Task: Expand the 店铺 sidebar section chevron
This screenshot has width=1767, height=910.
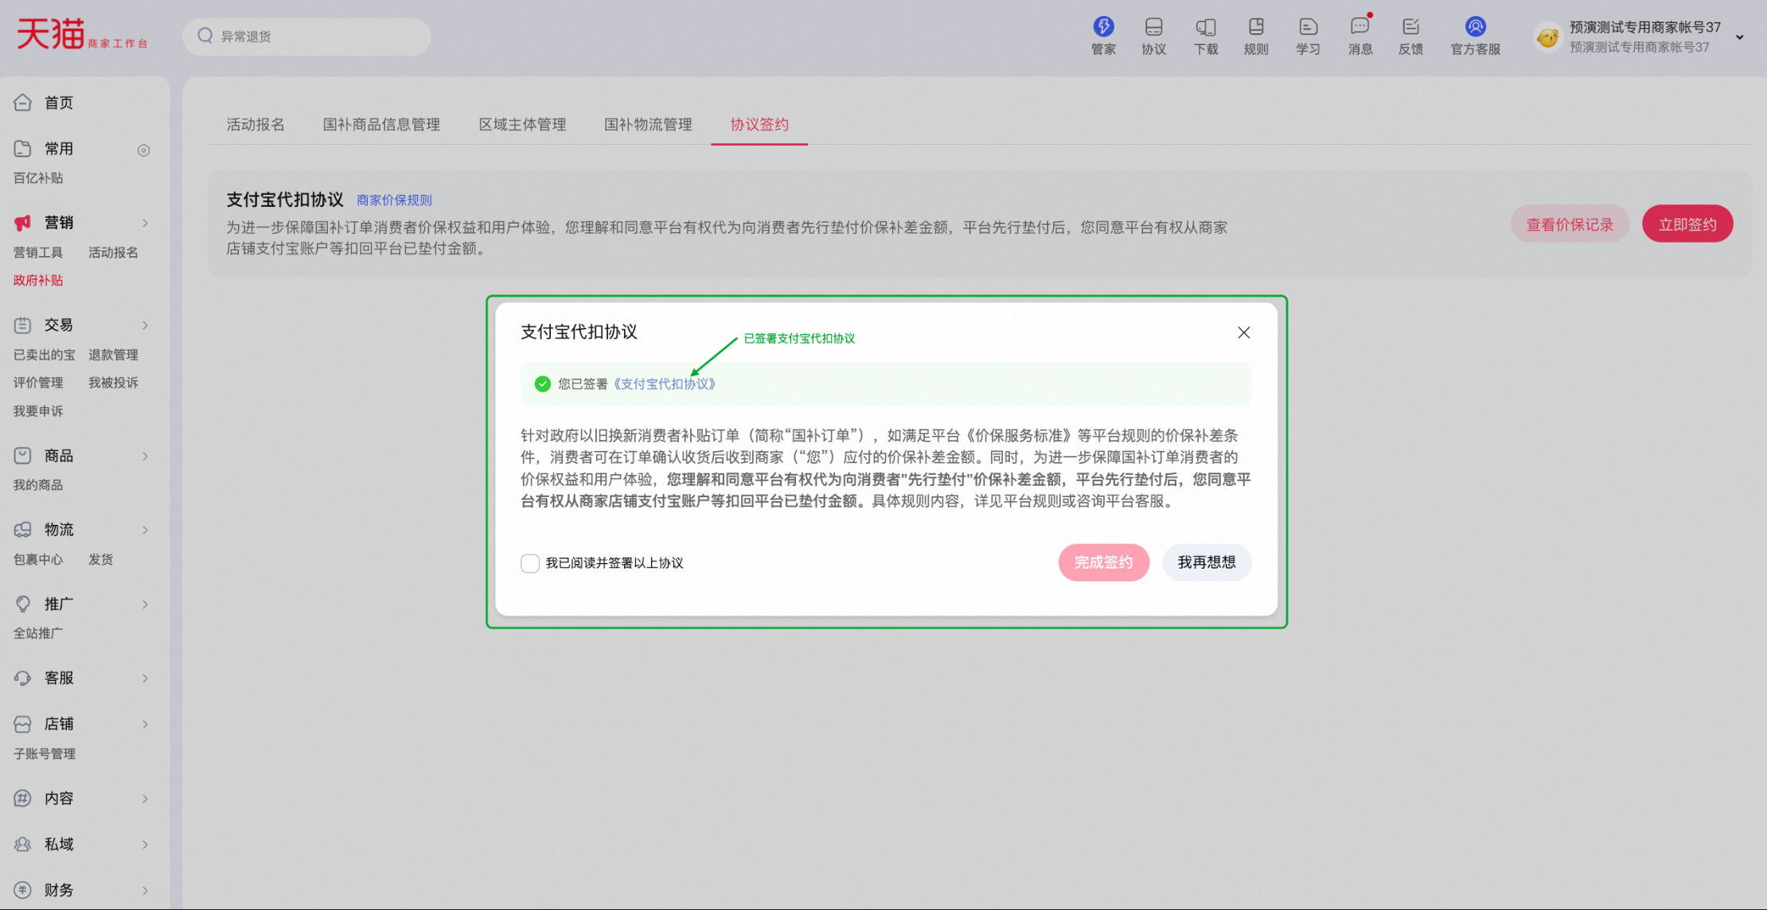Action: pos(145,724)
